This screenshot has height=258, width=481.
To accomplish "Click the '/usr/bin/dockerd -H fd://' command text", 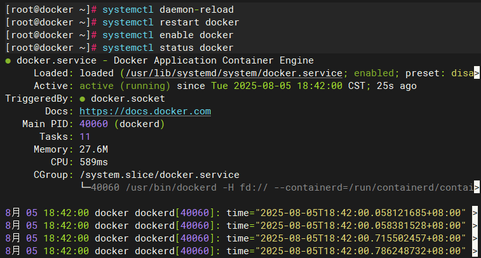I will (x=196, y=187).
